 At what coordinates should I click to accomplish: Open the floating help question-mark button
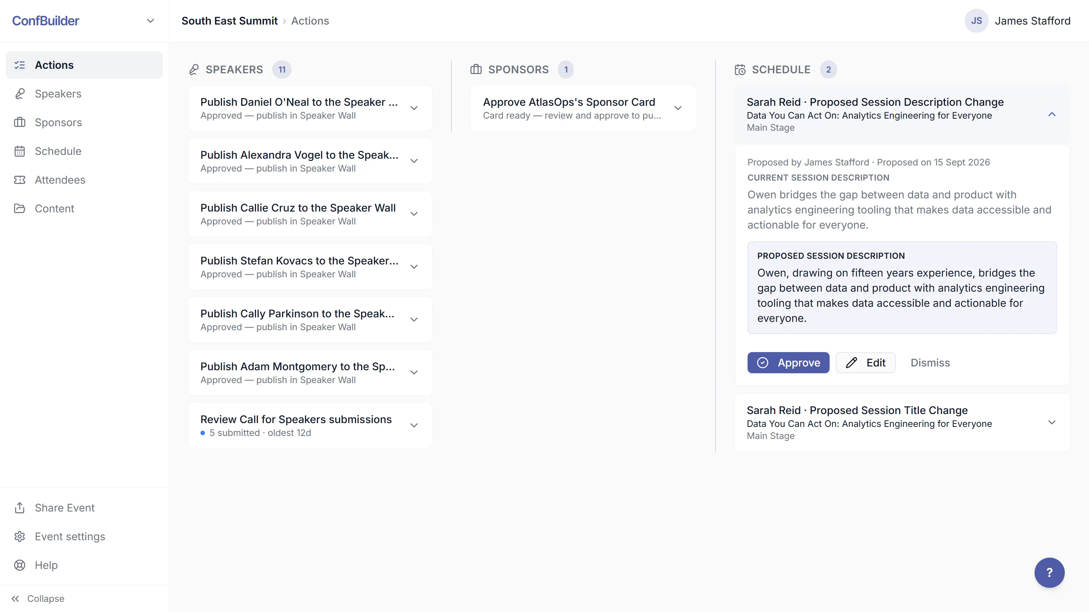click(1049, 573)
